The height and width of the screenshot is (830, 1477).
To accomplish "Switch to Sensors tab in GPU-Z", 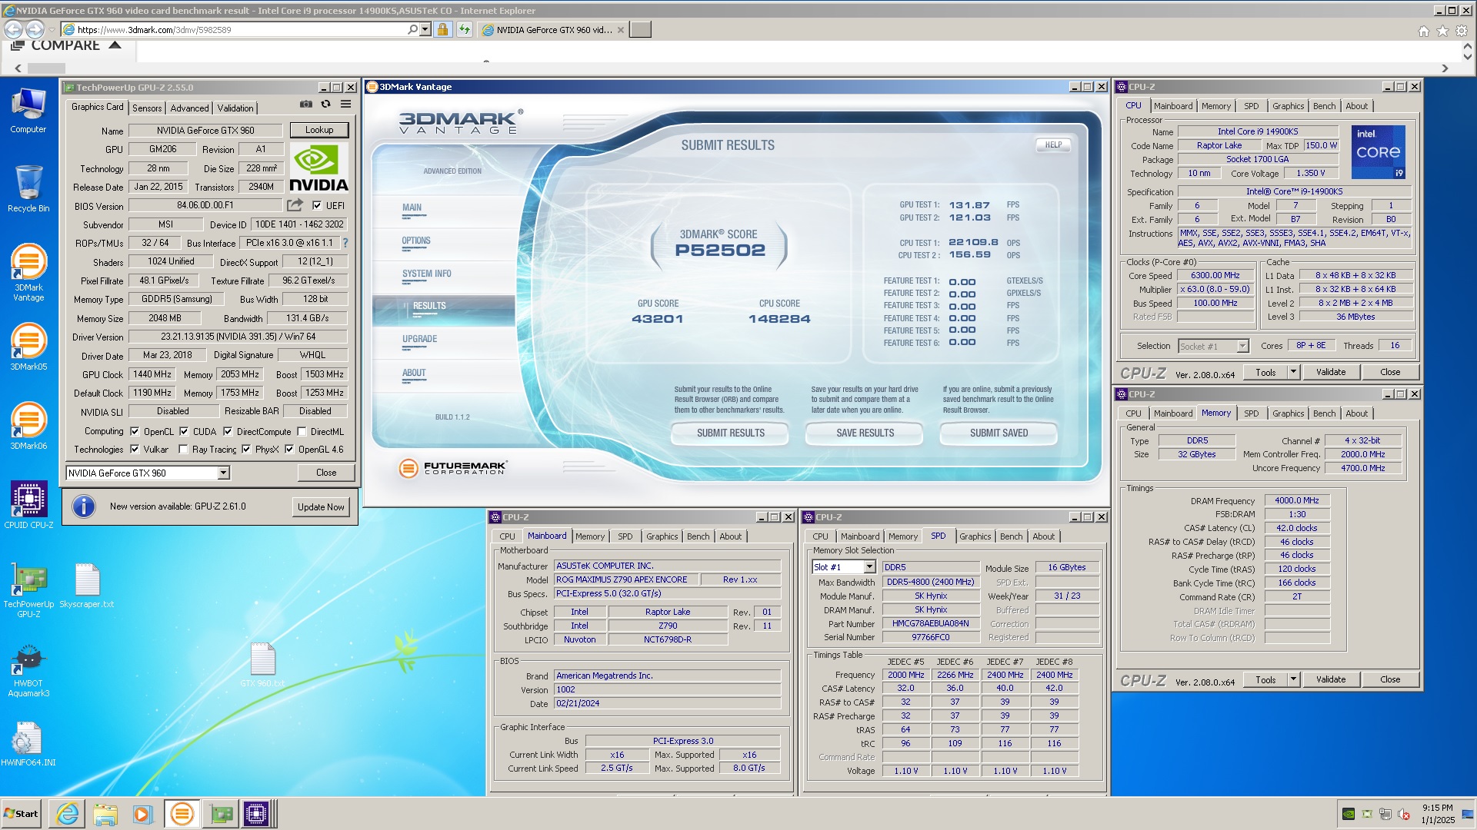I will click(x=147, y=108).
